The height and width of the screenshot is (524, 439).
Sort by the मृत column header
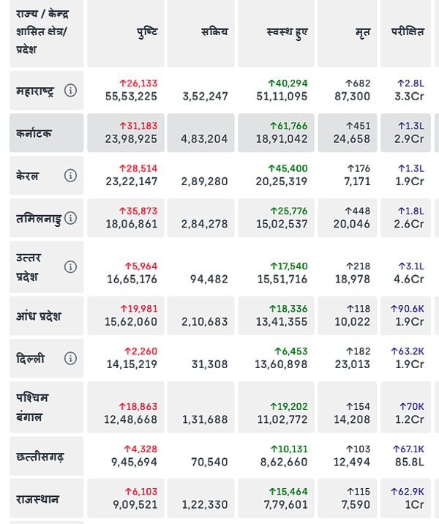362,32
